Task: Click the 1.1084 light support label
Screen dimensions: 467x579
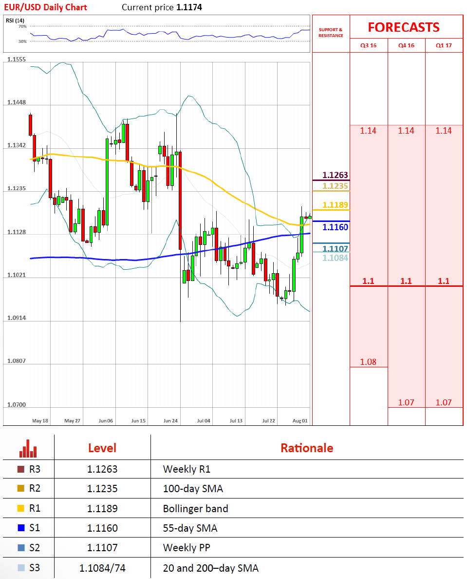Action: click(335, 258)
